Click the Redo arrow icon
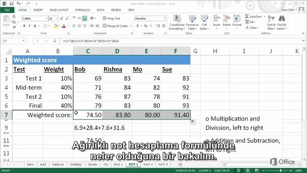 [28, 3]
